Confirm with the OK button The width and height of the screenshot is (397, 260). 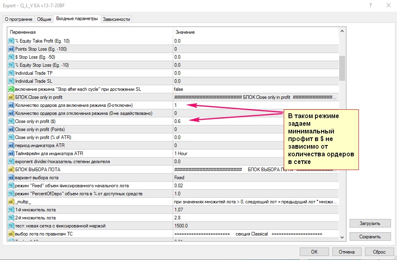pos(314,252)
